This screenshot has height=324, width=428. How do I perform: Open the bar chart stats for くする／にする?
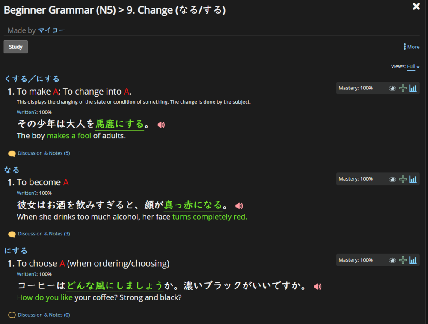(x=413, y=88)
